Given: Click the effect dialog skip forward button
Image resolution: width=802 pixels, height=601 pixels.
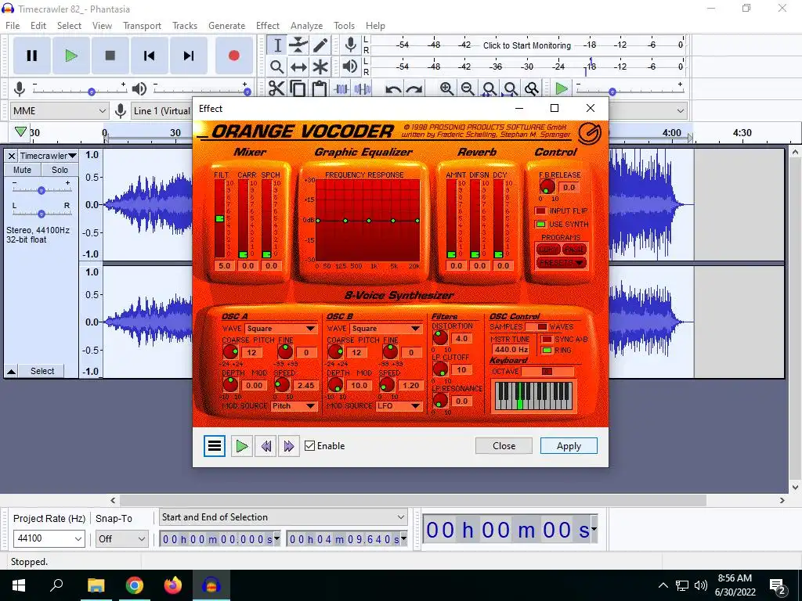Looking at the screenshot, I should tap(288, 446).
